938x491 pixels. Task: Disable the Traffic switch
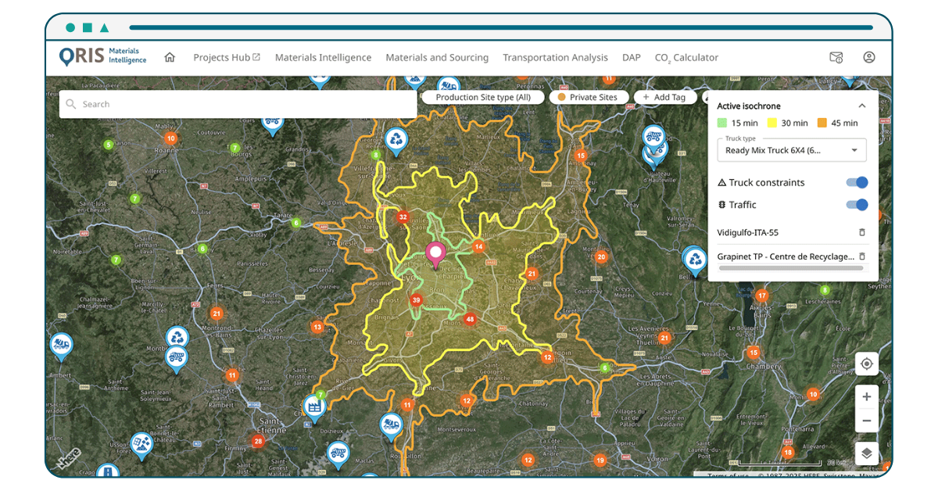click(857, 205)
